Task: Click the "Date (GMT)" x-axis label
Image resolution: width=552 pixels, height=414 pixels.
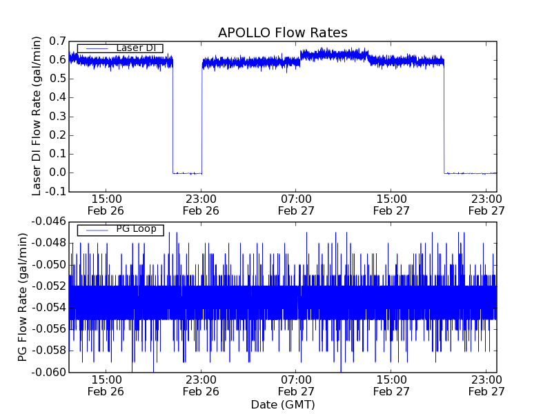Action: pos(283,404)
